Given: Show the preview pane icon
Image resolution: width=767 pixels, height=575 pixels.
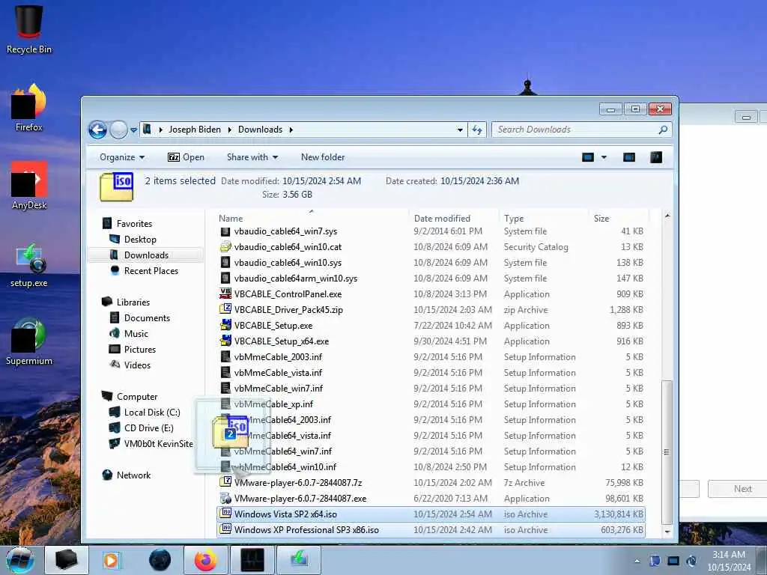Looking at the screenshot, I should point(629,157).
